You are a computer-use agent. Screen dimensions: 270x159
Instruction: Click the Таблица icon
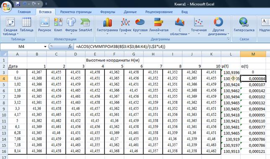tap(26, 25)
